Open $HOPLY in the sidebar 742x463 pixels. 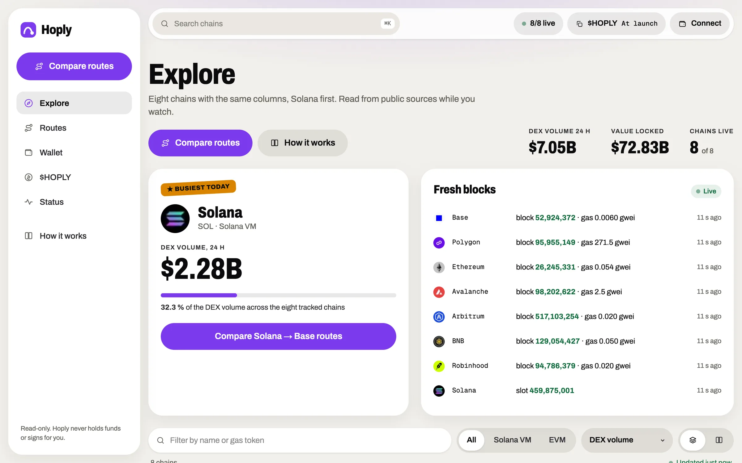[74, 177]
